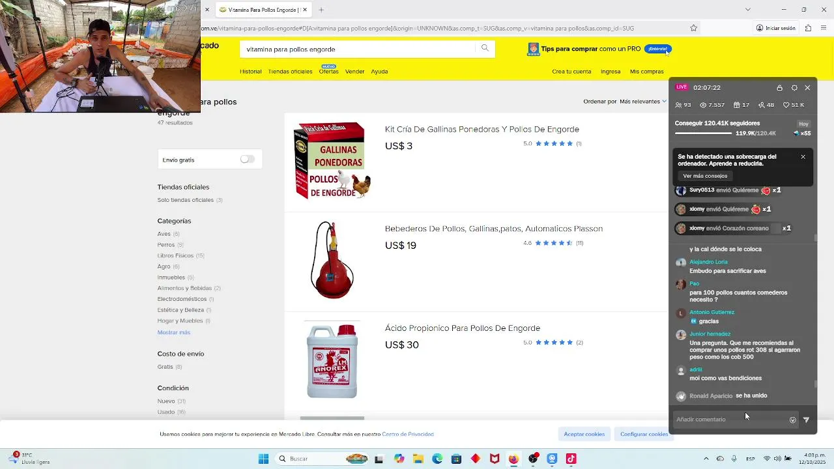Open the browser tab list chevron
Screen dimensions: 834x469
pyautogui.click(x=747, y=10)
